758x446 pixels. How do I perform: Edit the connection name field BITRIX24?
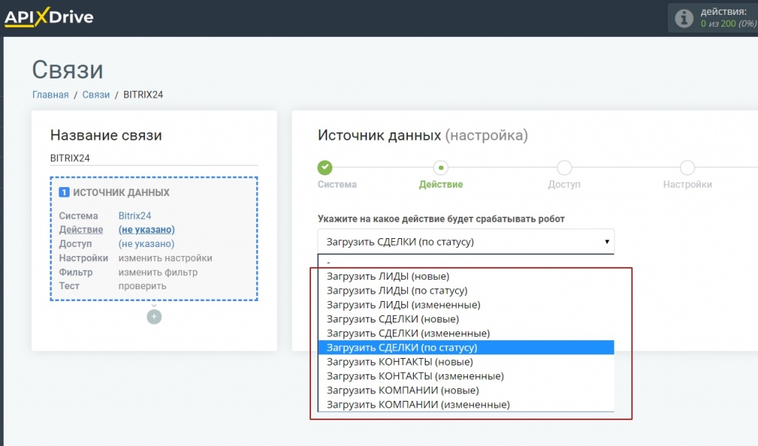[x=154, y=158]
